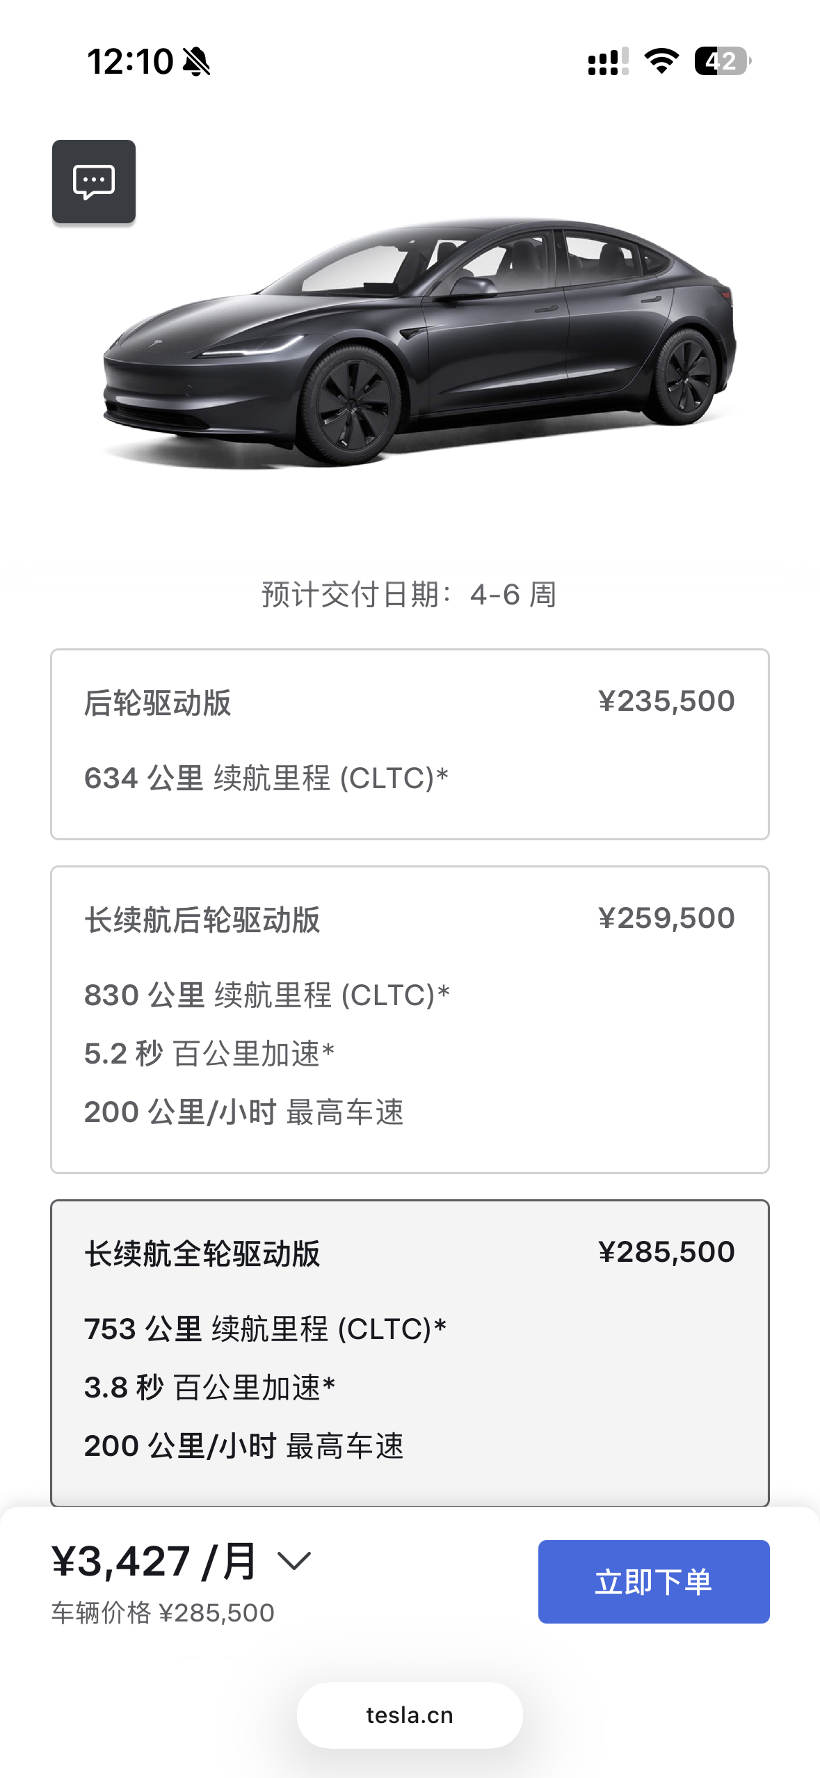Select the 后轮驱动版 trim option
The image size is (820, 1778).
point(410,744)
